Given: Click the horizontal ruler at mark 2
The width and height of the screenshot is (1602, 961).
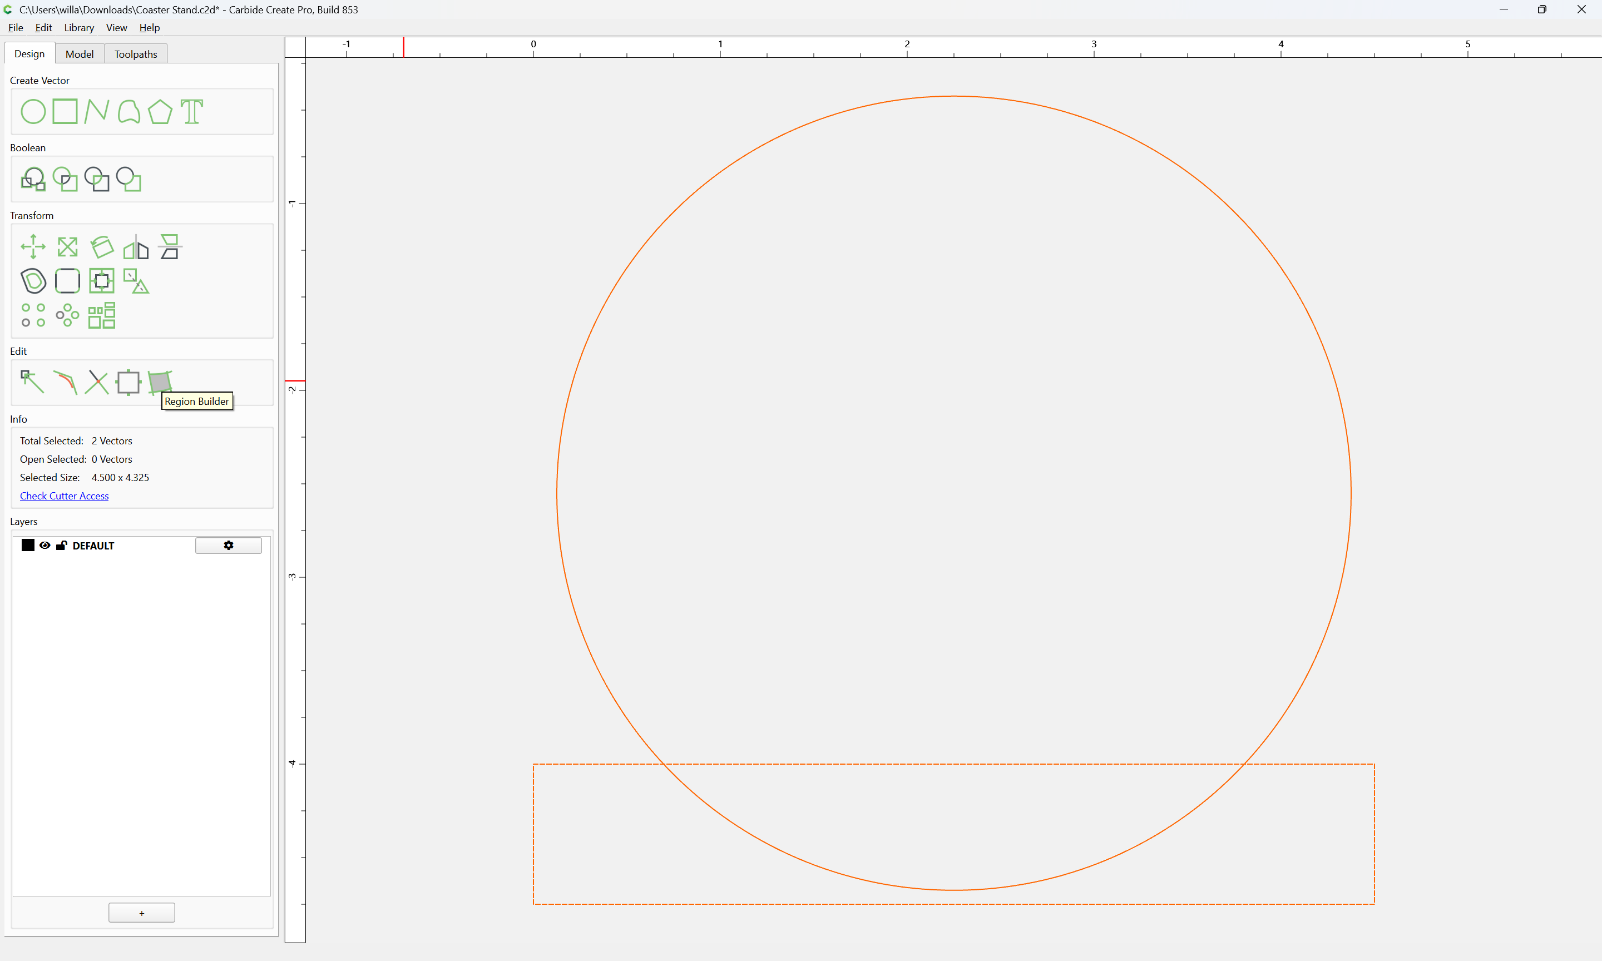Looking at the screenshot, I should tap(907, 47).
